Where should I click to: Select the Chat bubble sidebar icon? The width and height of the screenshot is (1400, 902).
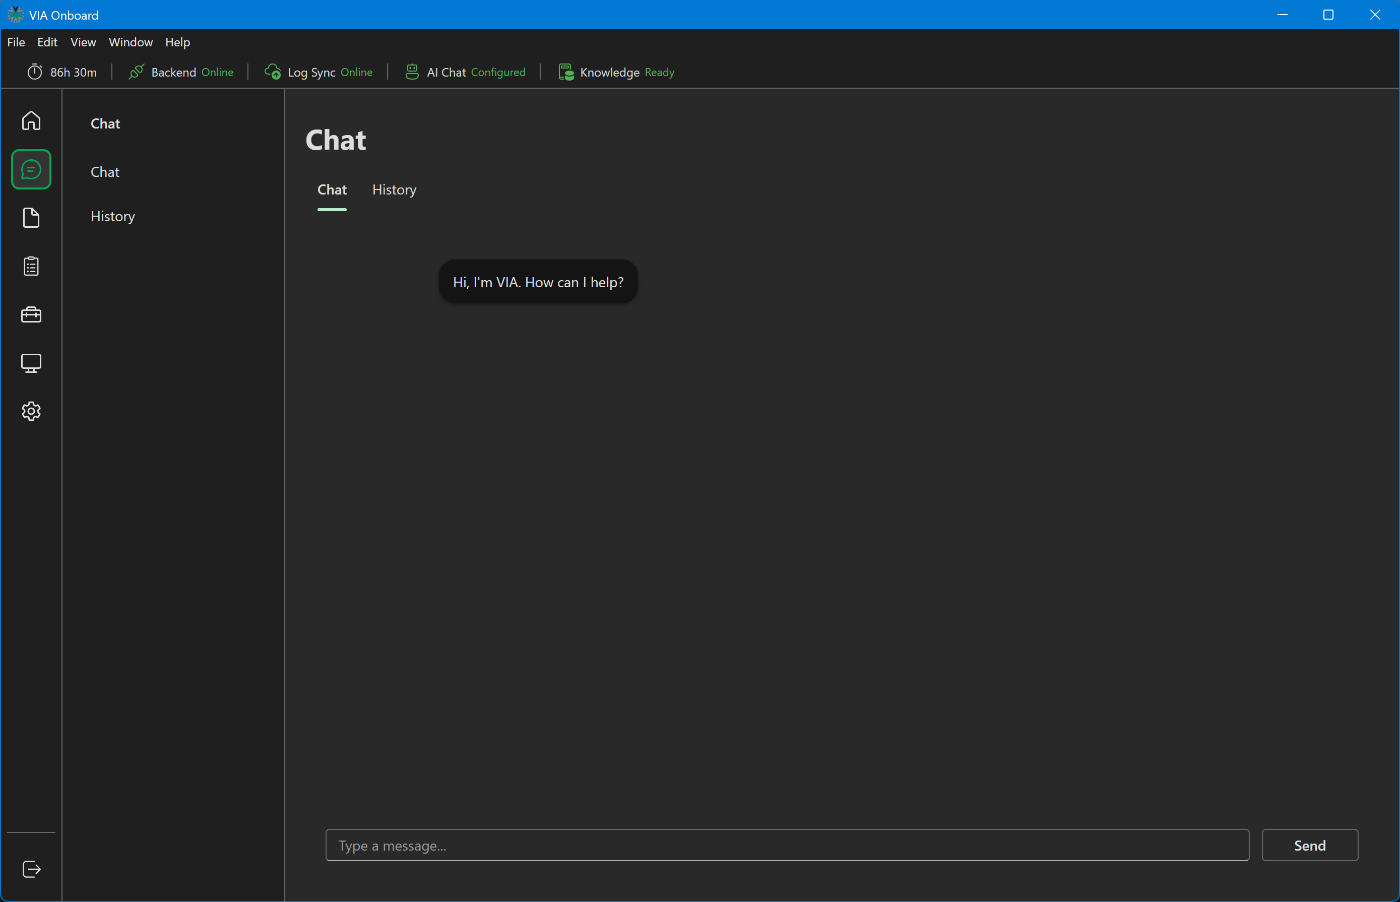tap(31, 169)
